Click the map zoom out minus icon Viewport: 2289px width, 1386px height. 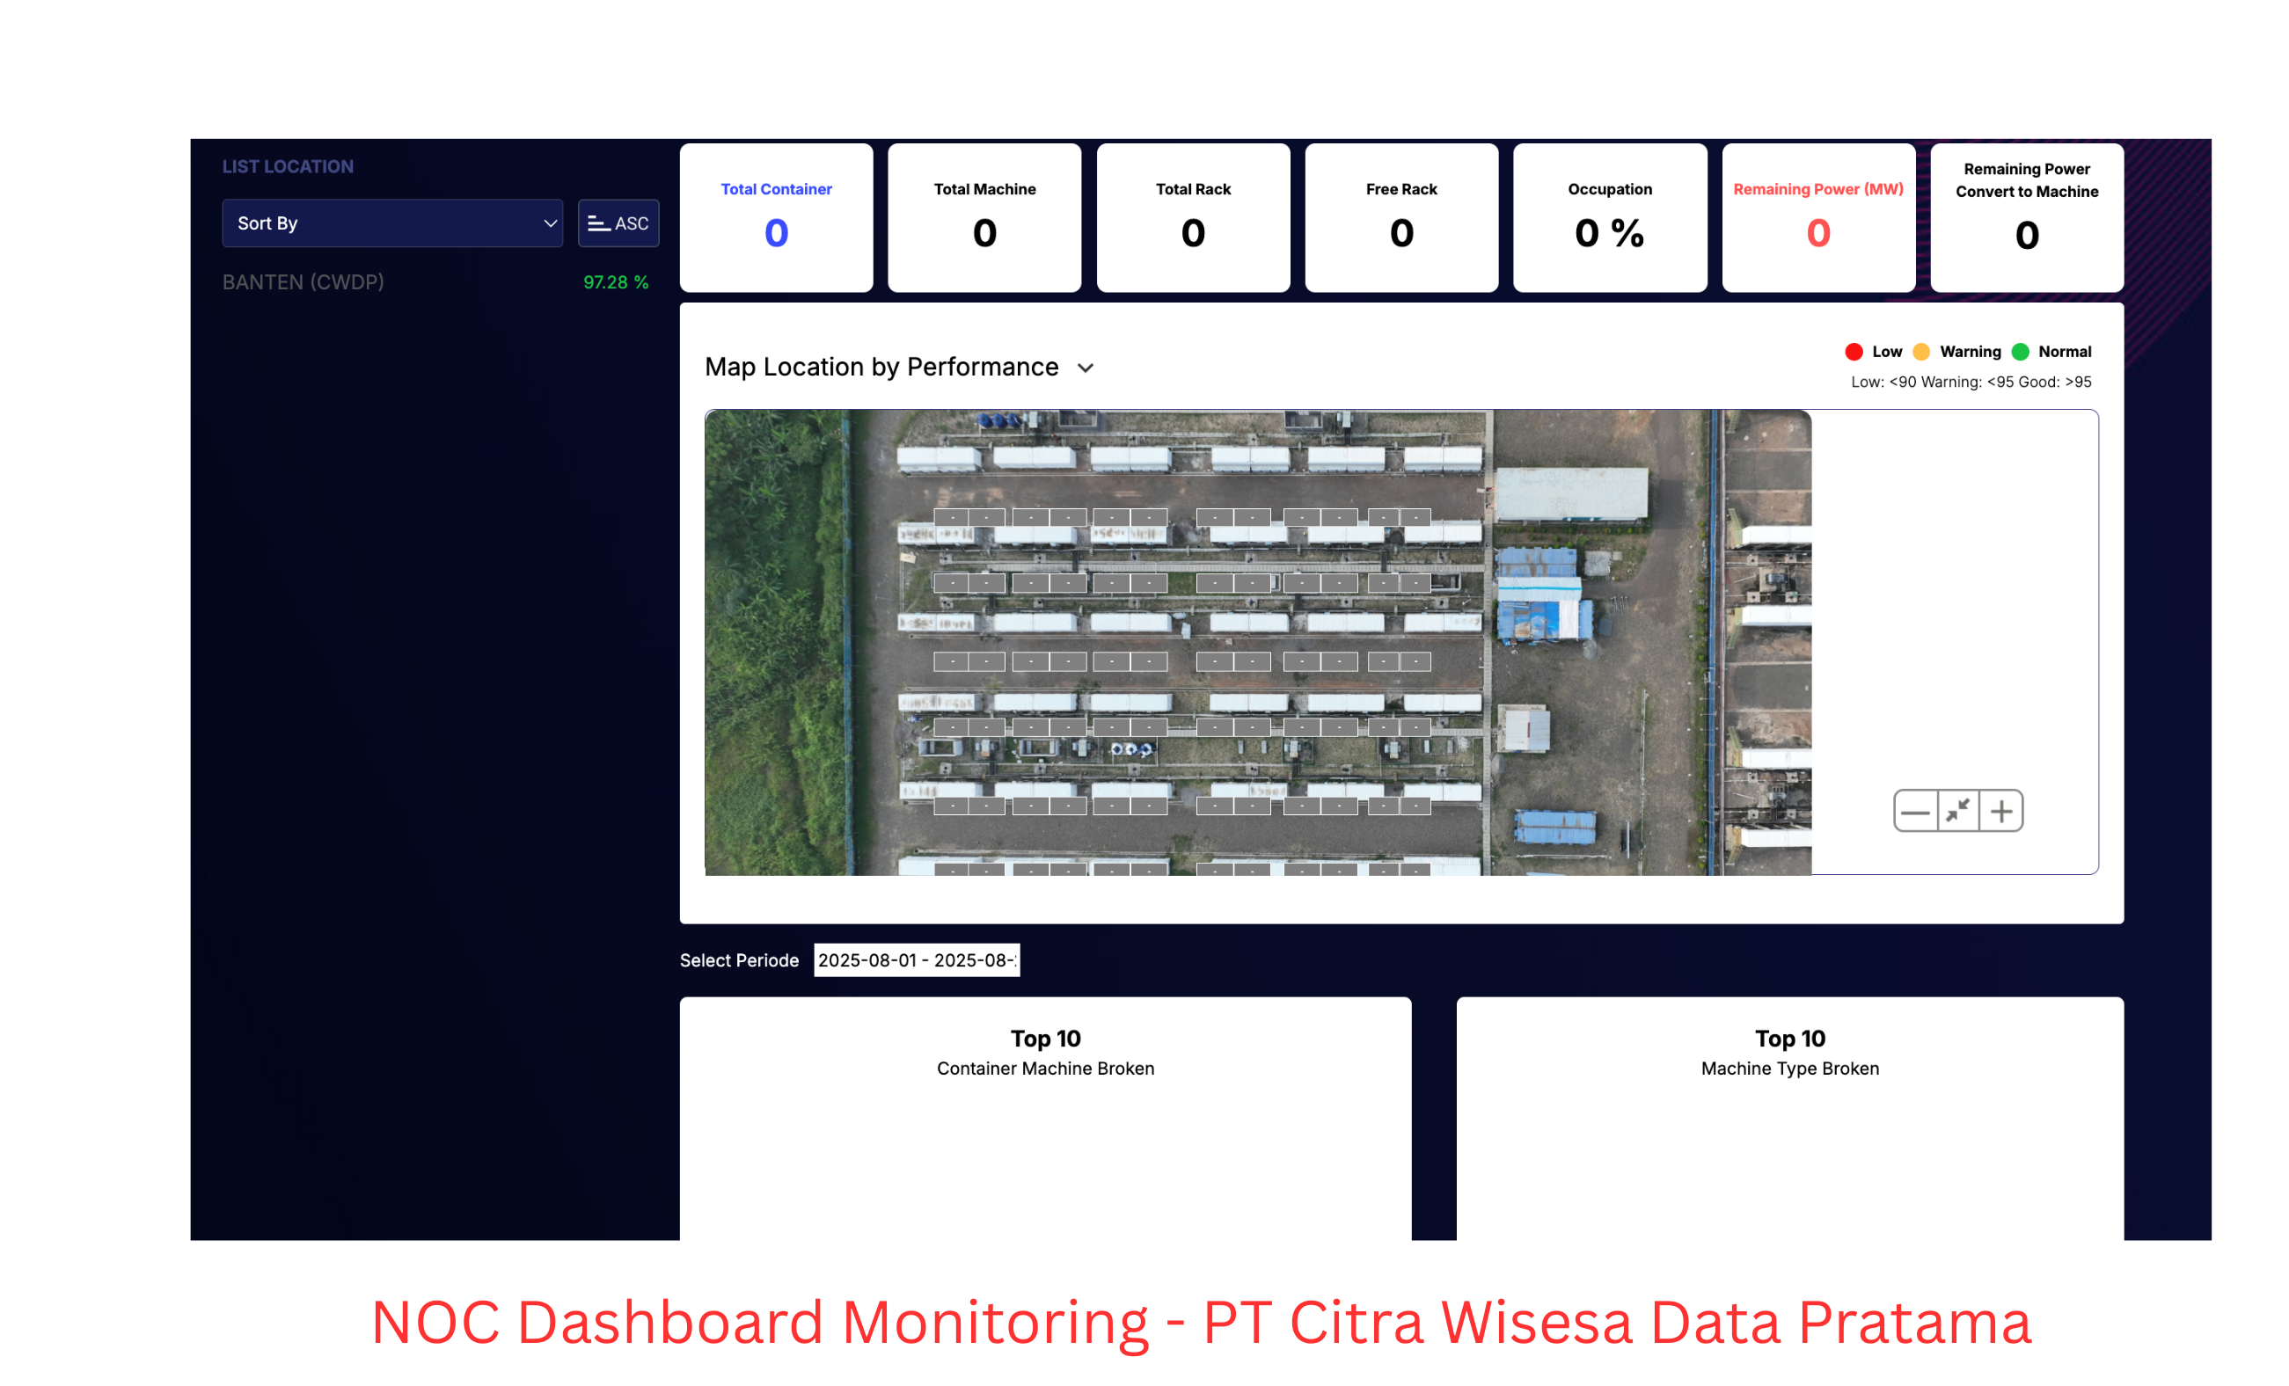point(1914,811)
